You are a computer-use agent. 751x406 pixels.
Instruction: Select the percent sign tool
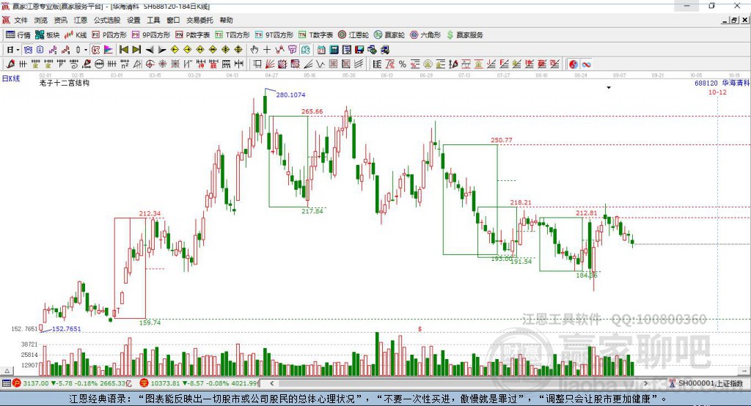403,64
